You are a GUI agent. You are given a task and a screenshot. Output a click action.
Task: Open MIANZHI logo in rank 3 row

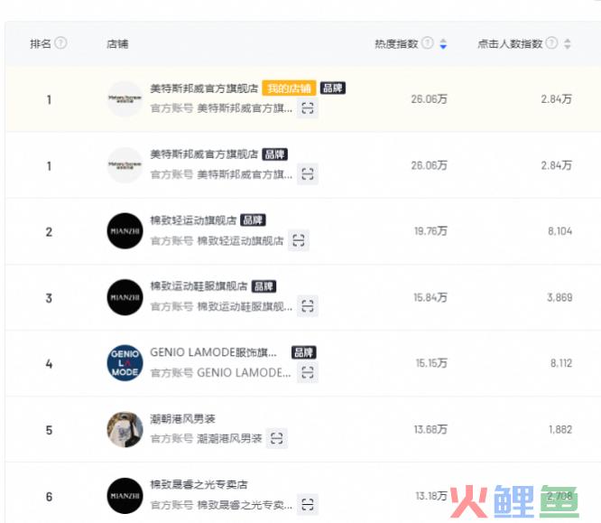pyautogui.click(x=125, y=297)
